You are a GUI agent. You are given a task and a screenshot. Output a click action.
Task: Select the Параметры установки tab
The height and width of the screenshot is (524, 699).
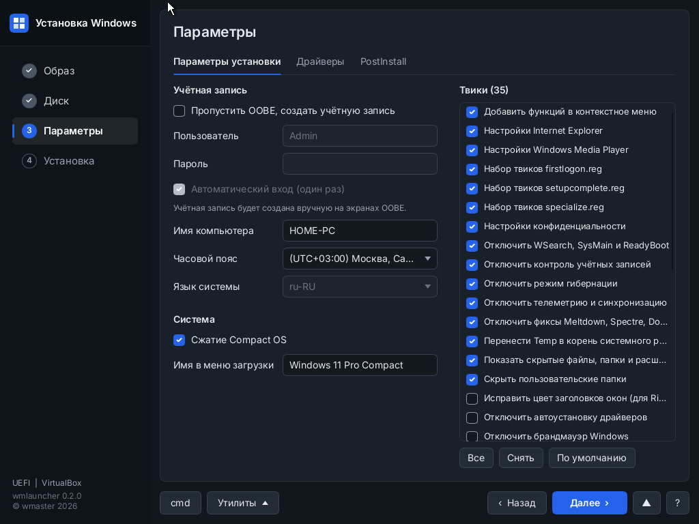pyautogui.click(x=227, y=61)
